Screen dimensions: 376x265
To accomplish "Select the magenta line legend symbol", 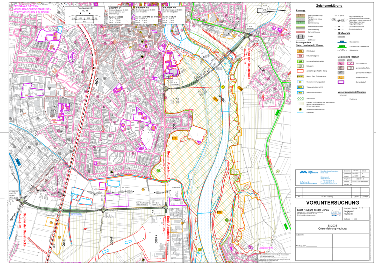I will [341, 82].
